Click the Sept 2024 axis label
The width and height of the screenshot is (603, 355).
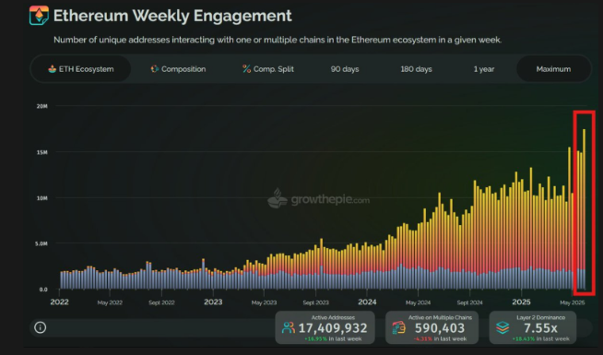click(469, 302)
